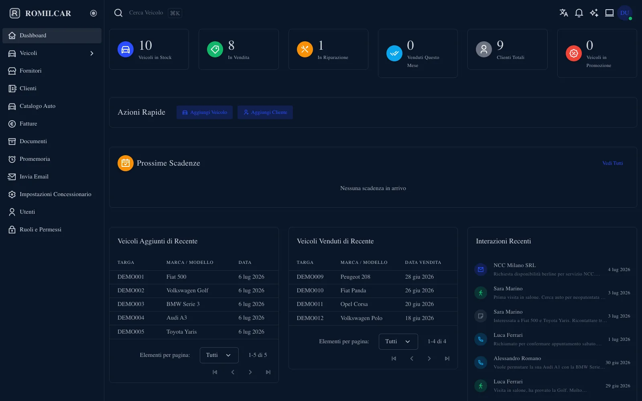Screen dimensions: 642x401
Task: Open the Veicoli menu item
Action: (x=52, y=53)
